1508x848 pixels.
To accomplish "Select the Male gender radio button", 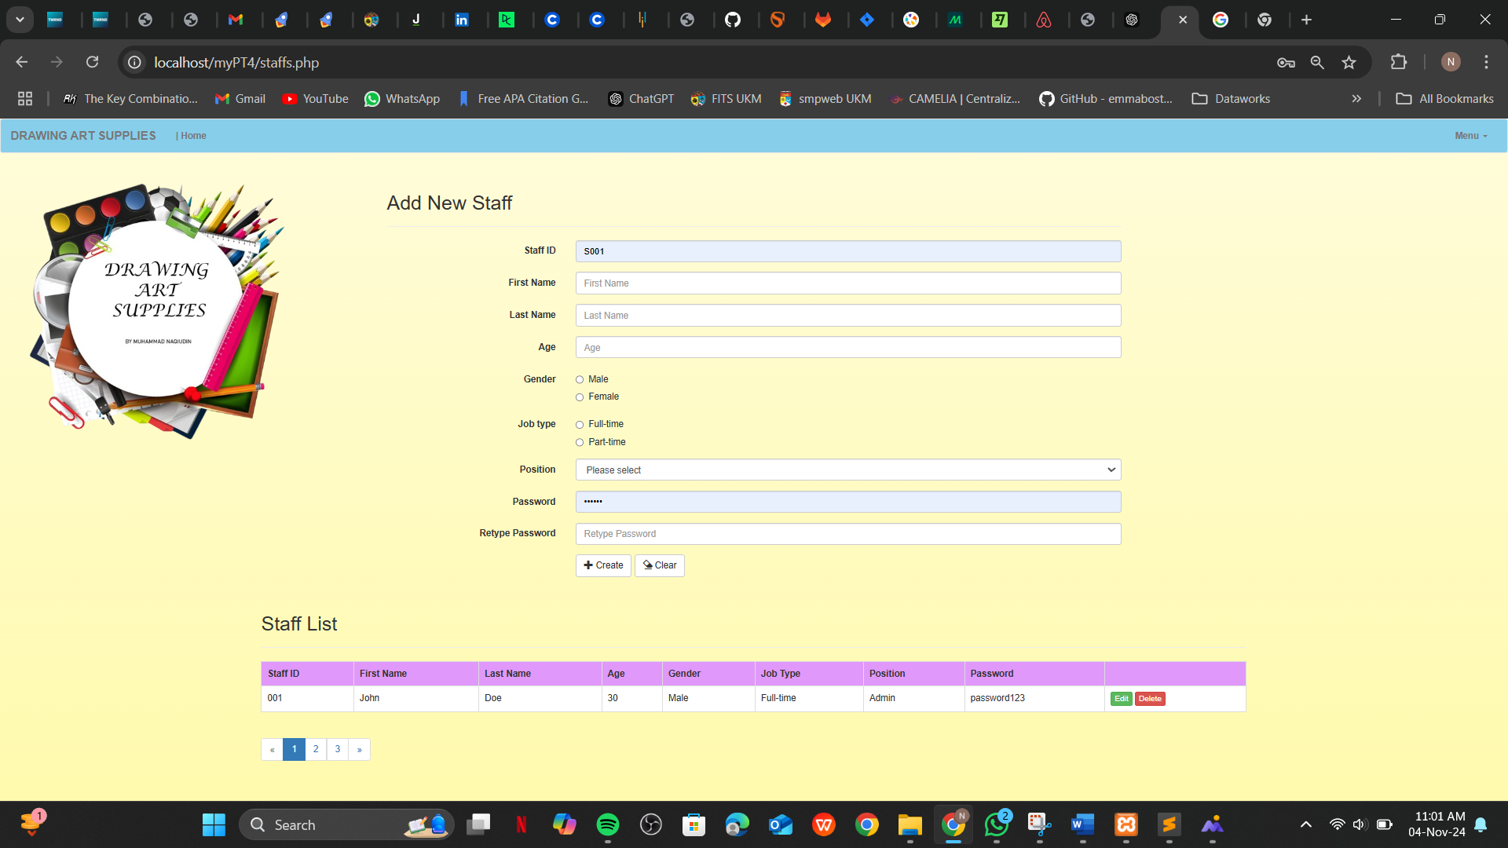I will pos(580,380).
